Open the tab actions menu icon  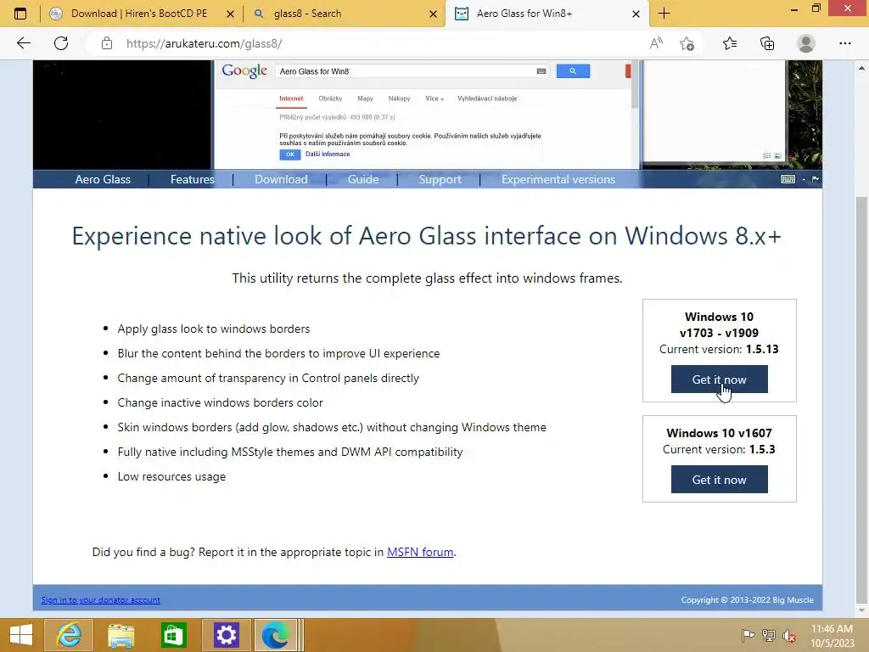click(x=20, y=14)
